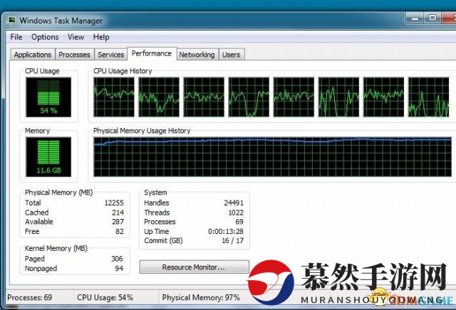The width and height of the screenshot is (456, 310).
Task: Click the Total physical memory value 12255
Action: click(x=114, y=203)
